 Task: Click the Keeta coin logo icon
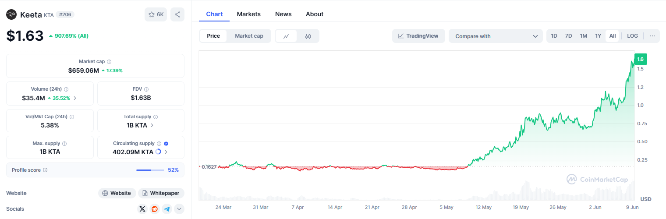point(11,14)
